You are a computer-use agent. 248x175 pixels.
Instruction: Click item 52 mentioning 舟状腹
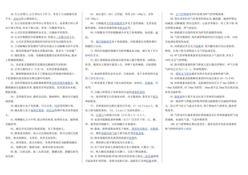click(x=44, y=51)
